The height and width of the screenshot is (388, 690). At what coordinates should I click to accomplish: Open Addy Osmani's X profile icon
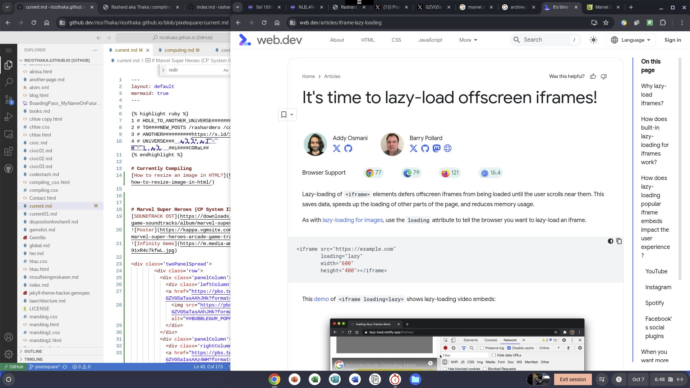(337, 148)
